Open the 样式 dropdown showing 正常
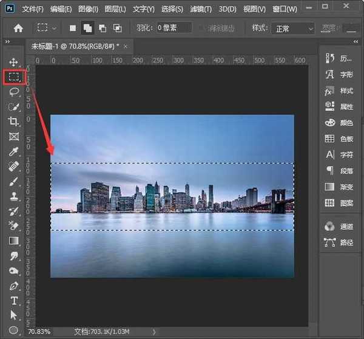The height and width of the screenshot is (339, 364). 294,29
